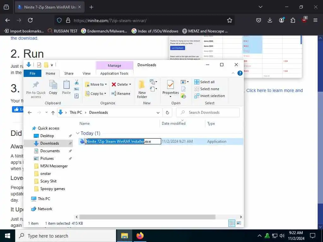Open the Action Center notifications icon
The width and height of the screenshot is (323, 242).
coord(313,236)
